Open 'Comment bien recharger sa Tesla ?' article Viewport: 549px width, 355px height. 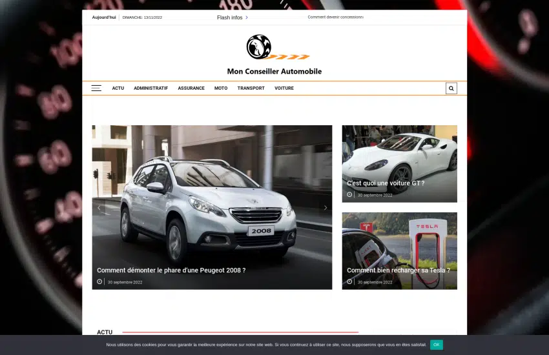click(399, 270)
